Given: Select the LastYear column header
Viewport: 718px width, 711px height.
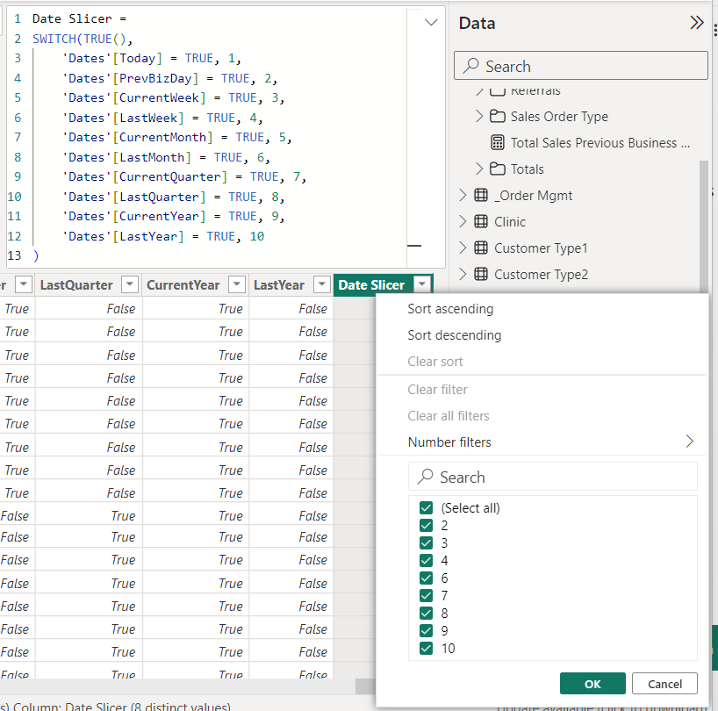Looking at the screenshot, I should click(279, 284).
